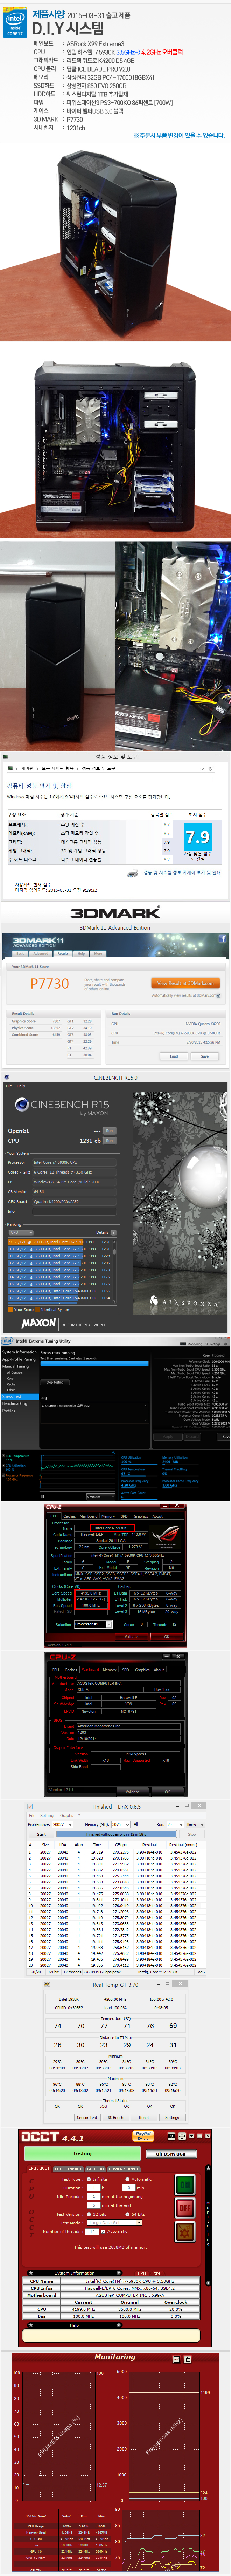Click the Intel Core i7 logo at the top

tap(15, 24)
